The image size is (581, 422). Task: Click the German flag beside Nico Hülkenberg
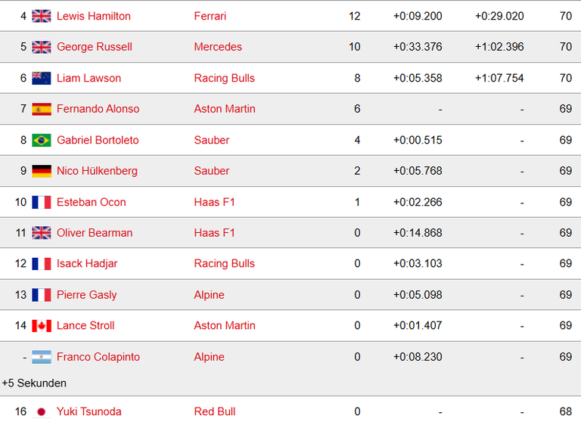pyautogui.click(x=42, y=171)
